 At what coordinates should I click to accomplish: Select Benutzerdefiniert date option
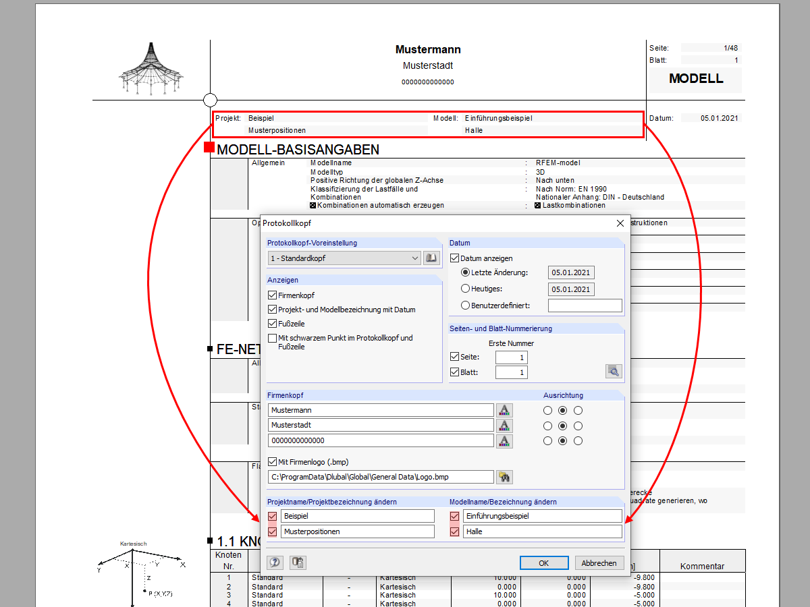(x=465, y=305)
